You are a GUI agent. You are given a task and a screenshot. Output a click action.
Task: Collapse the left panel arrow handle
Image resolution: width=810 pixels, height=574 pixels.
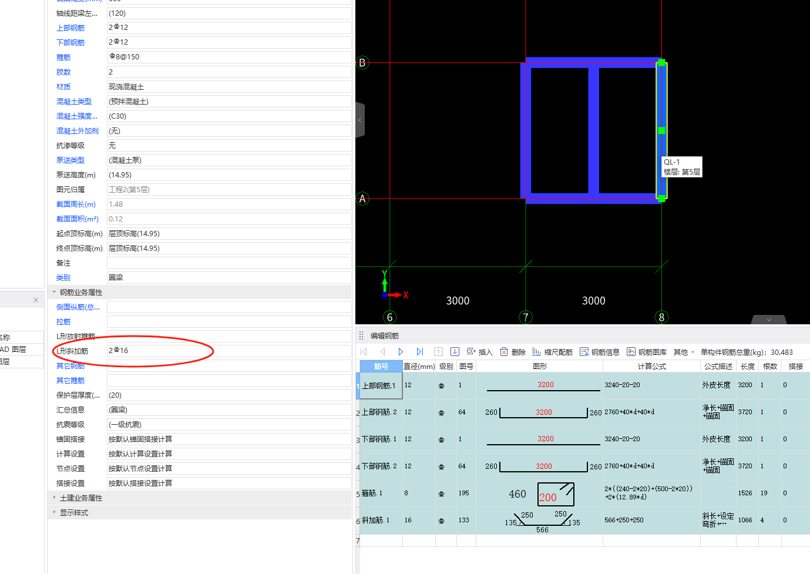pyautogui.click(x=360, y=120)
